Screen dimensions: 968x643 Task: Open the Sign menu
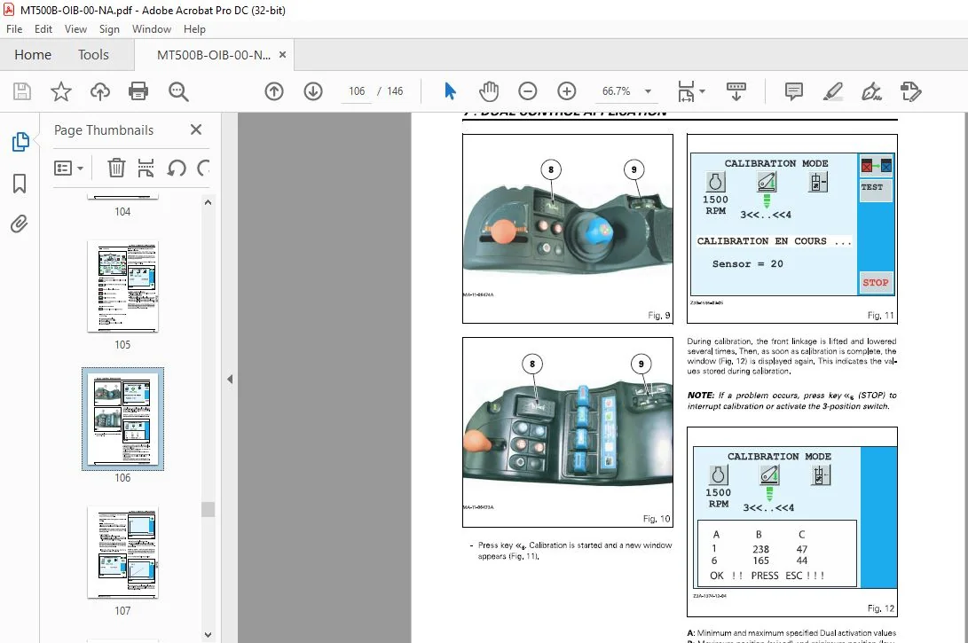pyautogui.click(x=109, y=29)
